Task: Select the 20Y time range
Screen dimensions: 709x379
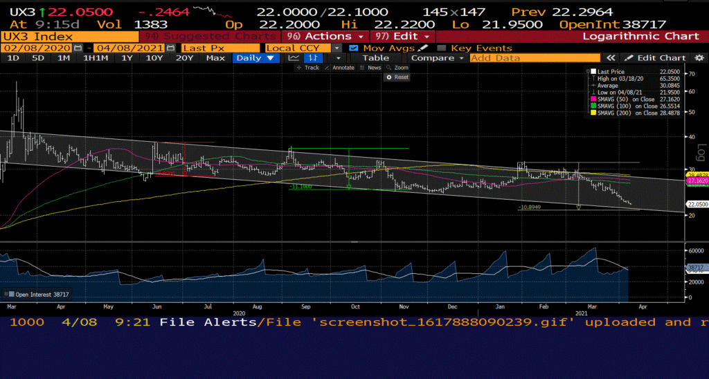Action: tap(184, 58)
